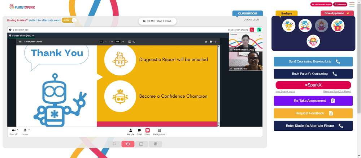Click the green pop-out icon beside stop sharing

tap(259, 30)
